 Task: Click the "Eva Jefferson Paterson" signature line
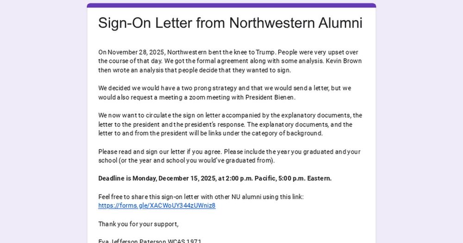pos(150,241)
